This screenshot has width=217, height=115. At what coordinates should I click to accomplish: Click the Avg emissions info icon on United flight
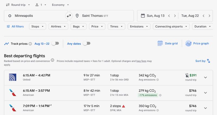(158, 80)
